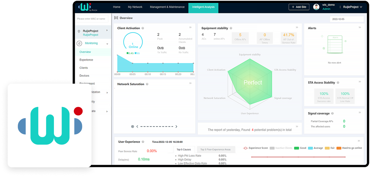Expand the Equipment stability panel arrows

(297, 27)
